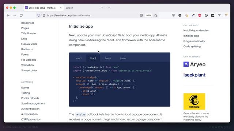
Task: Jump to Code splitting section
Action: [x=192, y=47]
